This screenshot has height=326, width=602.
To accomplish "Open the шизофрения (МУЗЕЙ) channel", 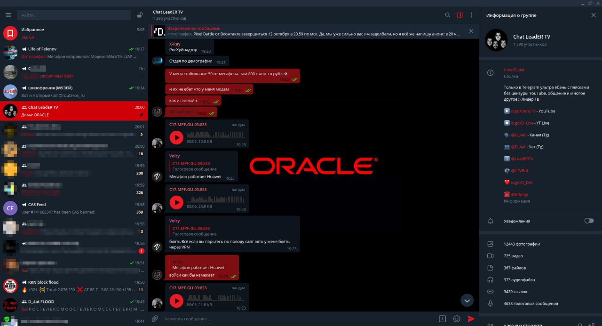I will 74,91.
